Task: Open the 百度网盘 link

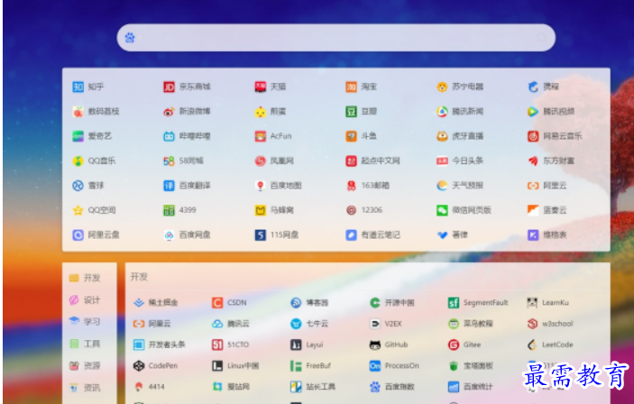Action: coord(187,234)
